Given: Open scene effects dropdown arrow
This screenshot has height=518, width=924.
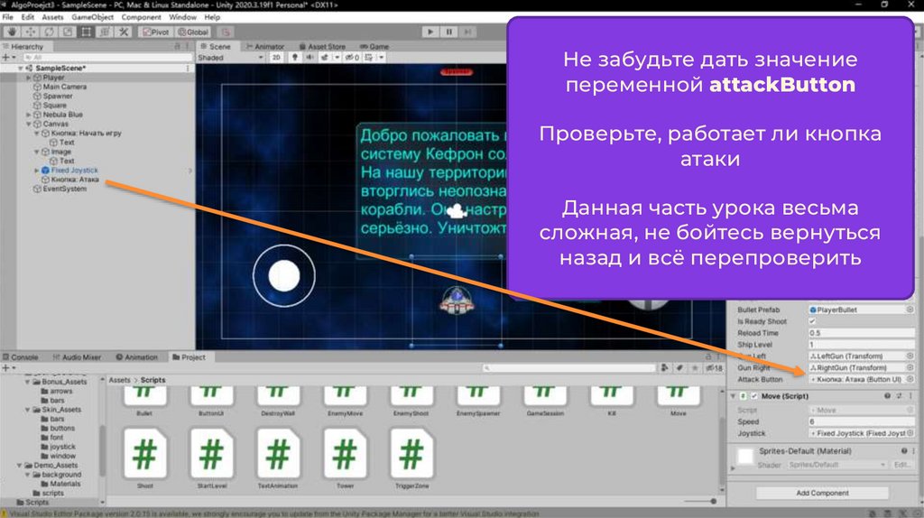Looking at the screenshot, I should [x=337, y=57].
